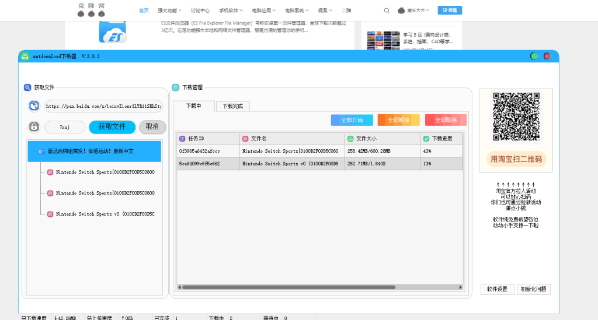Image resolution: width=598 pixels, height=320 pixels.
Task: Expand 强大功能 menu in website header
Action: tap(170, 10)
